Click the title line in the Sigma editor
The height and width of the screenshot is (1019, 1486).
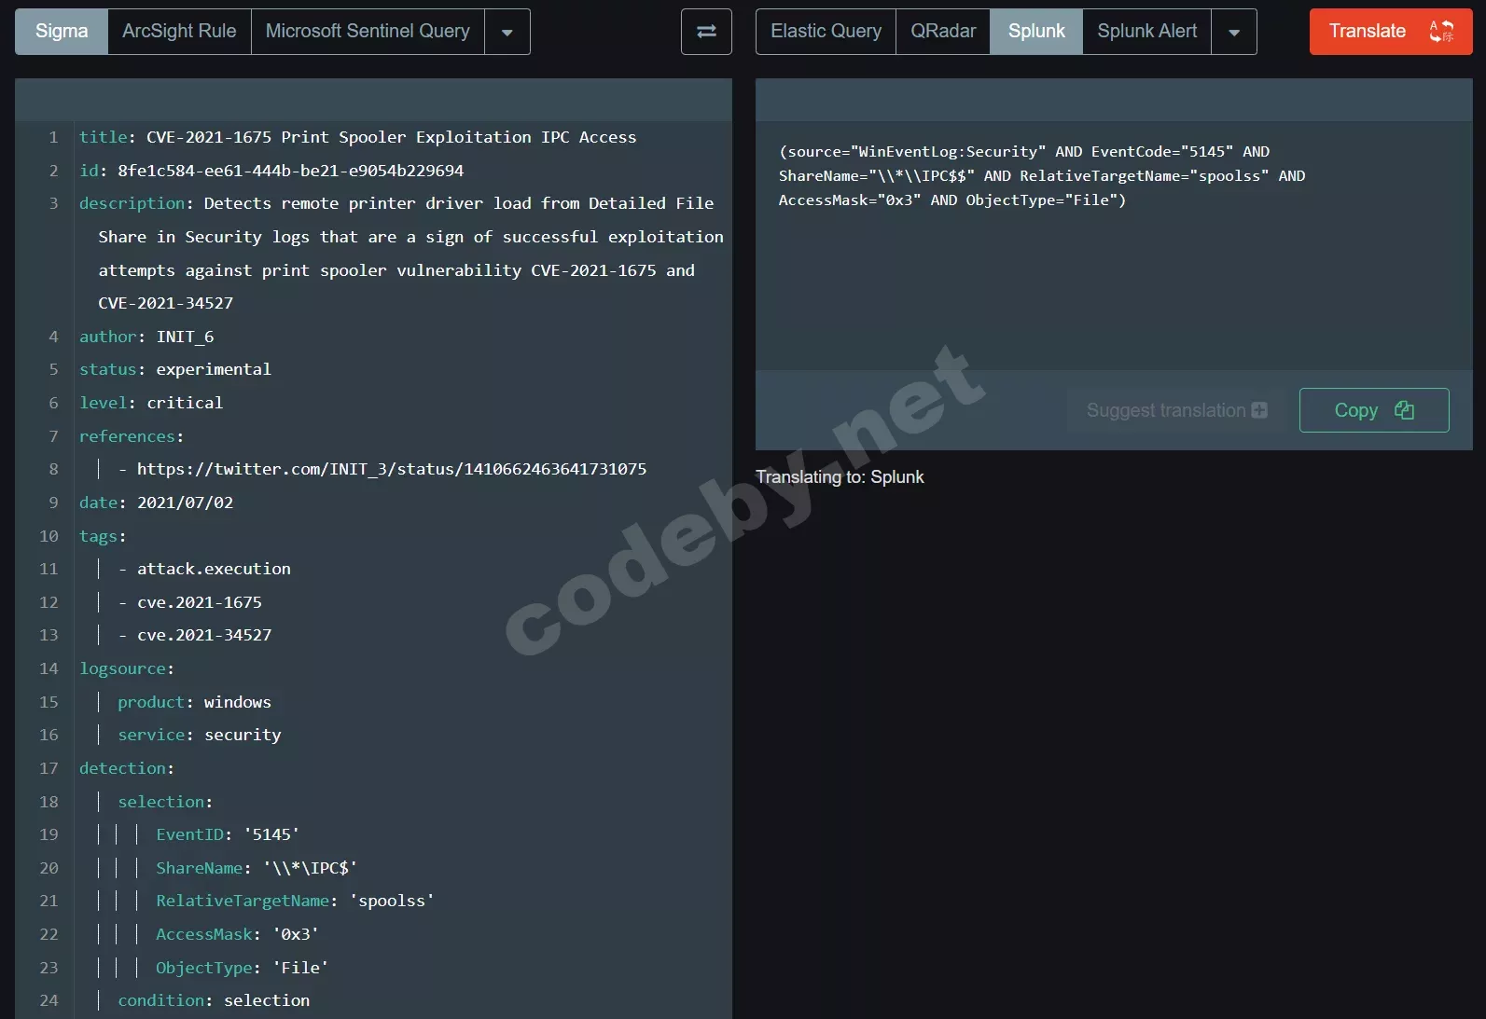coord(357,137)
